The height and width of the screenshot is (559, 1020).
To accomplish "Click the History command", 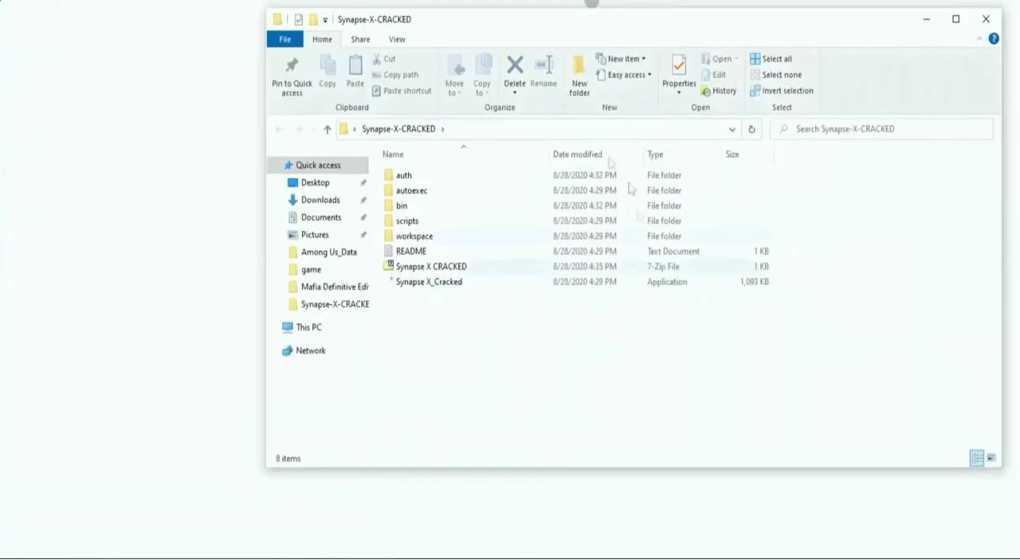I will click(719, 91).
